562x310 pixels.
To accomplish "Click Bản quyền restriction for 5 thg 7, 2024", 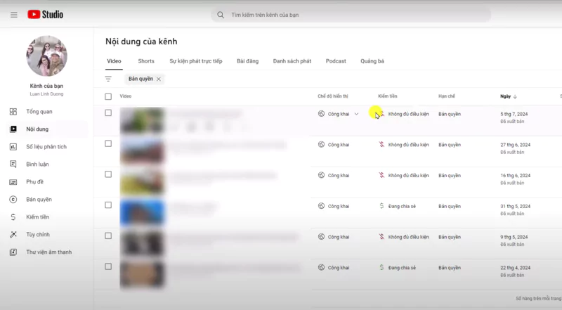I will pyautogui.click(x=450, y=114).
